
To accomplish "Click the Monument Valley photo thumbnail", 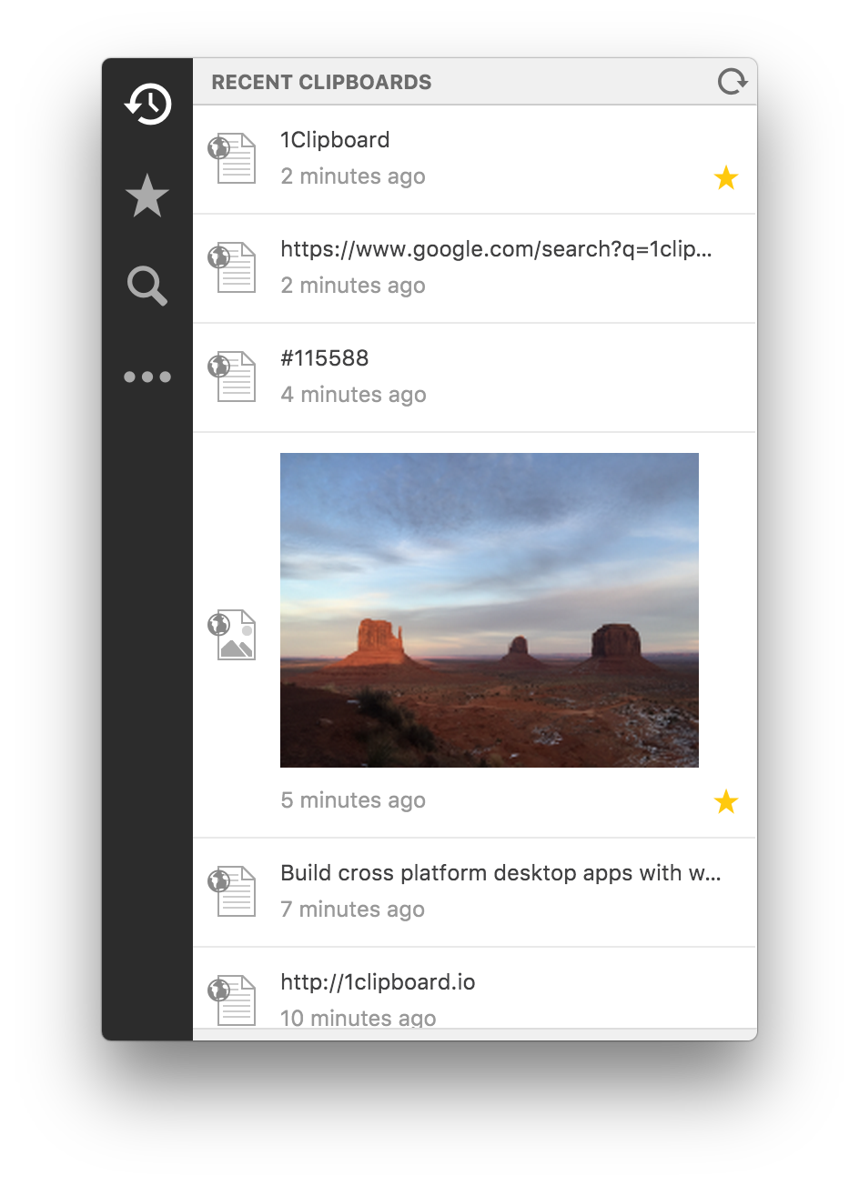I will click(489, 608).
